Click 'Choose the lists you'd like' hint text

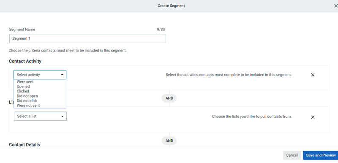point(252,117)
